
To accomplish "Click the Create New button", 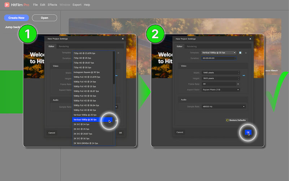I will 16,18.
